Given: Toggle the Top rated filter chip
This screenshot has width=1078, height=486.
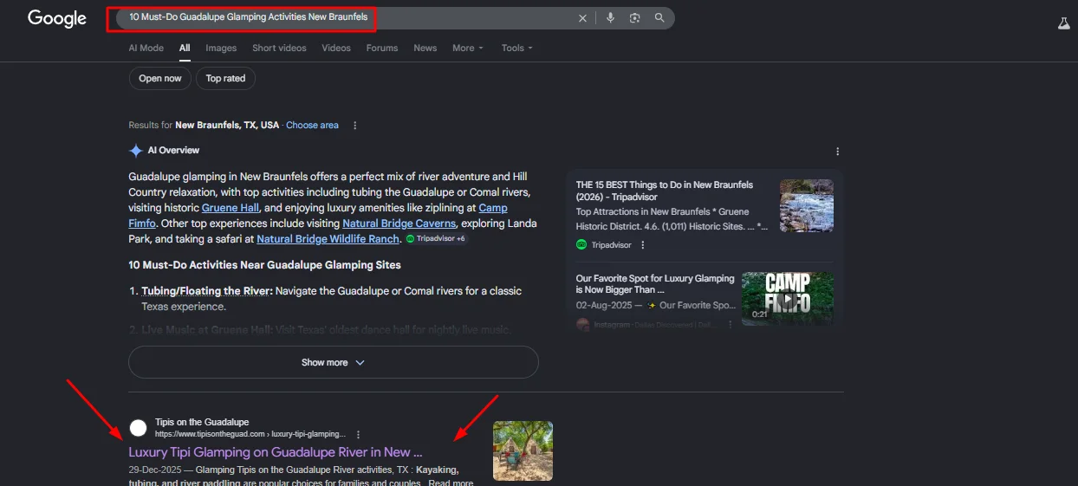Looking at the screenshot, I should coord(225,78).
